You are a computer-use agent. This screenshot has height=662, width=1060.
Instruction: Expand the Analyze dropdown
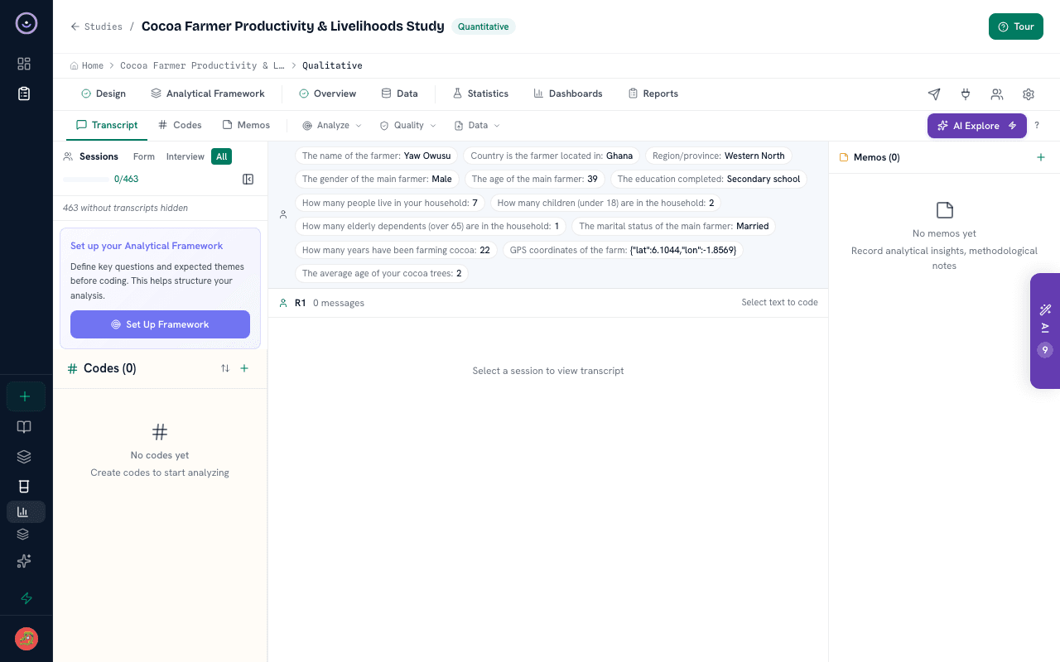332,126
